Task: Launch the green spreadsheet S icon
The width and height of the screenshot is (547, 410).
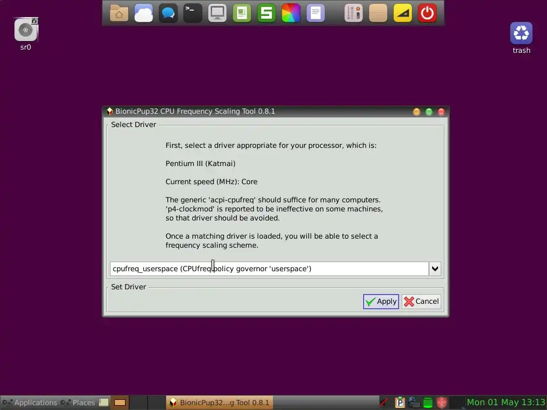Action: 266,13
